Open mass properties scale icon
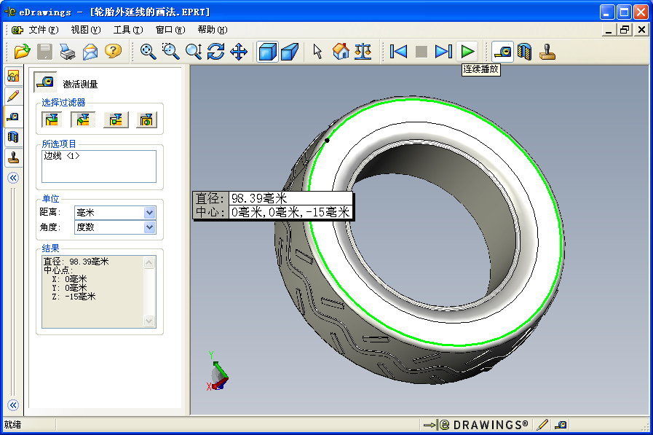This screenshot has height=435, width=653. [363, 52]
